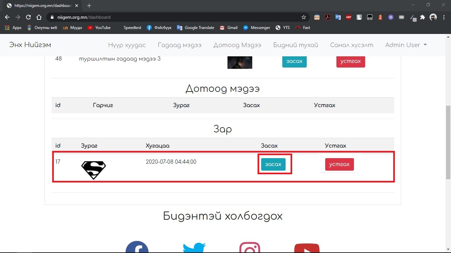Click the Instagram icon in footer

pyautogui.click(x=250, y=248)
